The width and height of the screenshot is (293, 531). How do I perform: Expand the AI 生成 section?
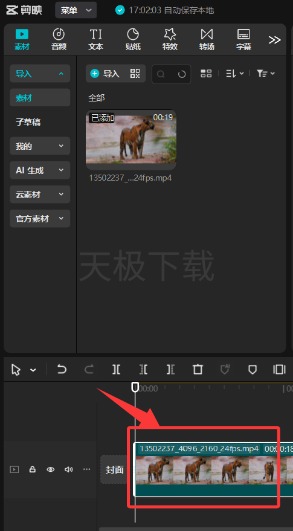point(40,170)
